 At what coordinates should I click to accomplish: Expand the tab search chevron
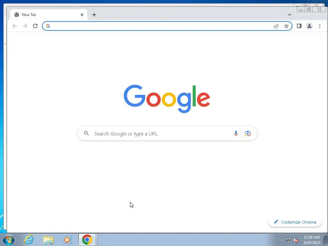(290, 15)
